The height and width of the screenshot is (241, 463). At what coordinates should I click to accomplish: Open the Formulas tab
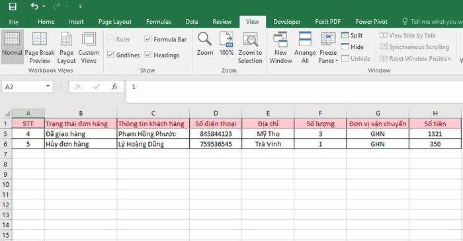click(159, 22)
